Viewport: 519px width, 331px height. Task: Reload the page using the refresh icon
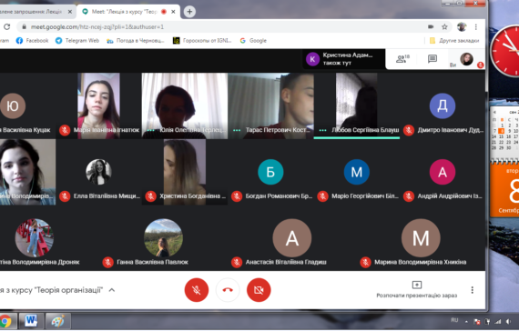(x=7, y=26)
